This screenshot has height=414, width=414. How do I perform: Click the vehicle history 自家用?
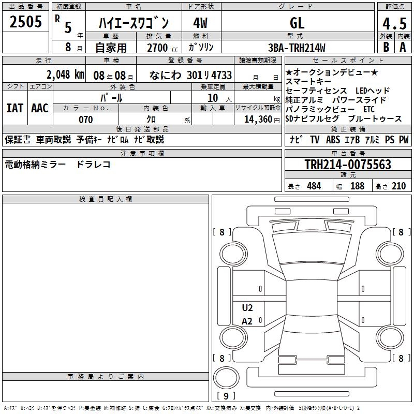coord(111,48)
